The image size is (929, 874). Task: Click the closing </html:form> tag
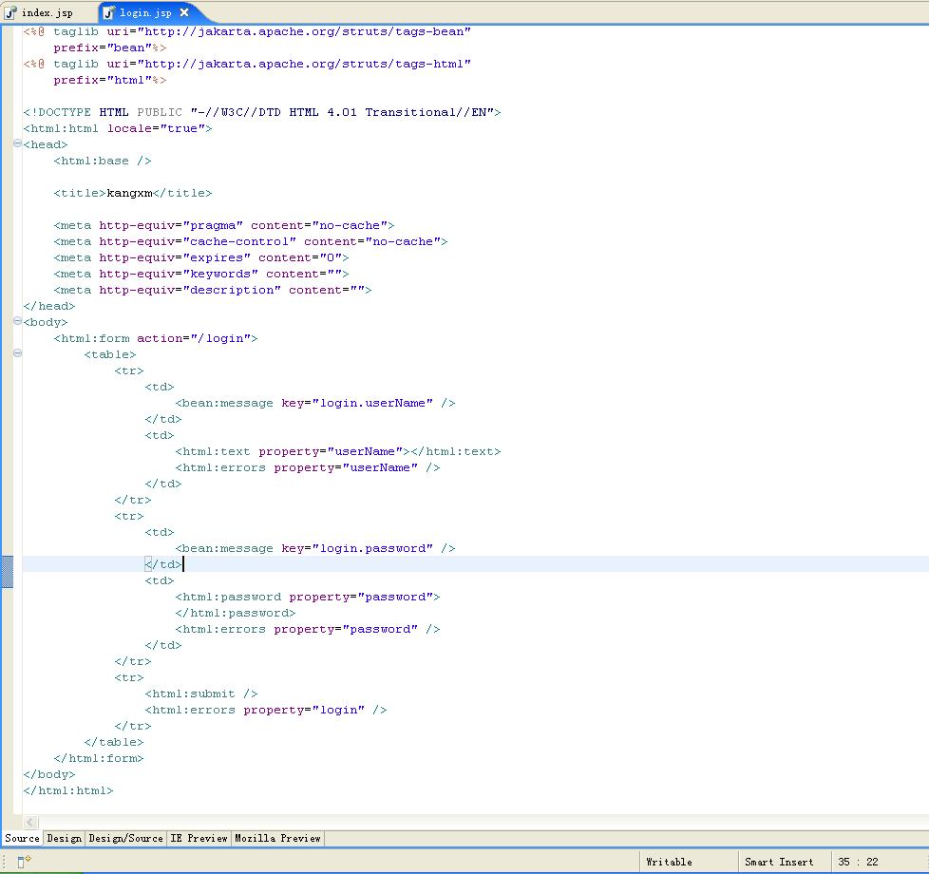99,758
